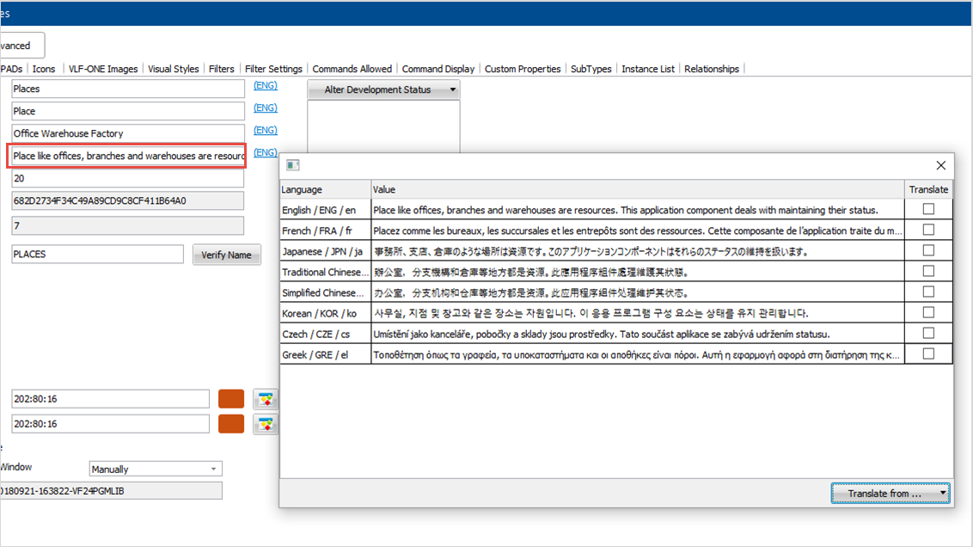Viewport: 973px width, 547px height.
Task: Click the (ENG) link beside Place
Action: point(265,108)
